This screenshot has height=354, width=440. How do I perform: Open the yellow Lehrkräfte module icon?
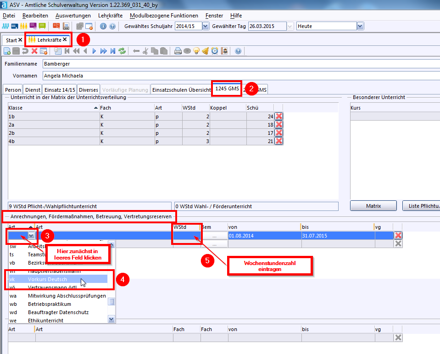click(23, 26)
